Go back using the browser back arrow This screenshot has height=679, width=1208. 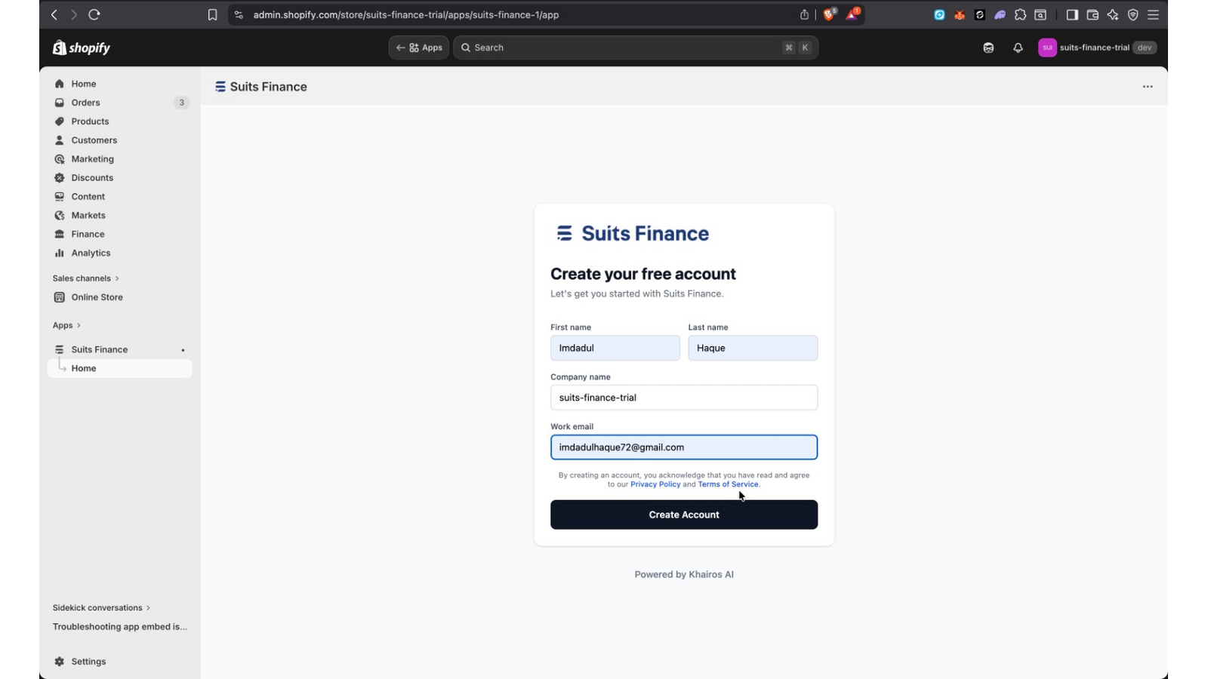54,14
